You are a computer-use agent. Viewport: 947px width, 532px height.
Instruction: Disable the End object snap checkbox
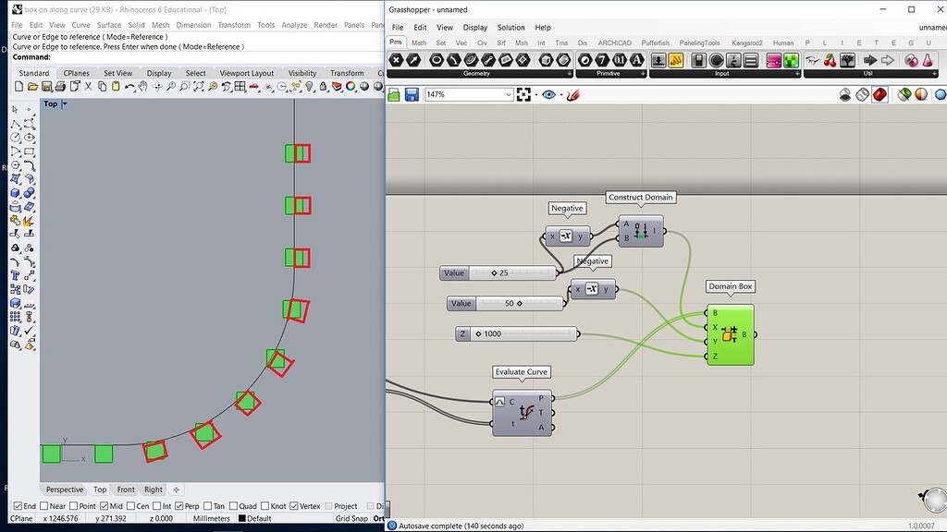click(18, 506)
